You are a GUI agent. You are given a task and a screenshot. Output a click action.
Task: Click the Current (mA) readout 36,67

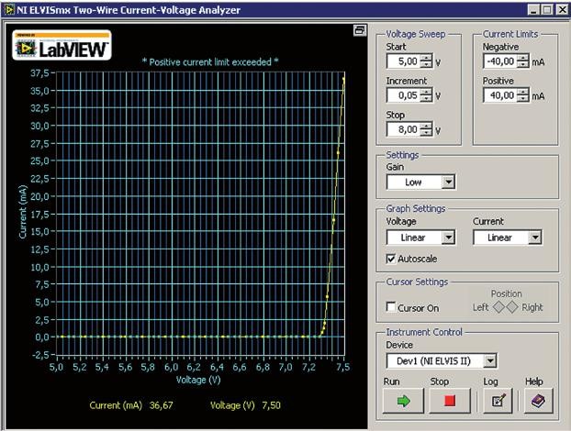[x=162, y=405]
